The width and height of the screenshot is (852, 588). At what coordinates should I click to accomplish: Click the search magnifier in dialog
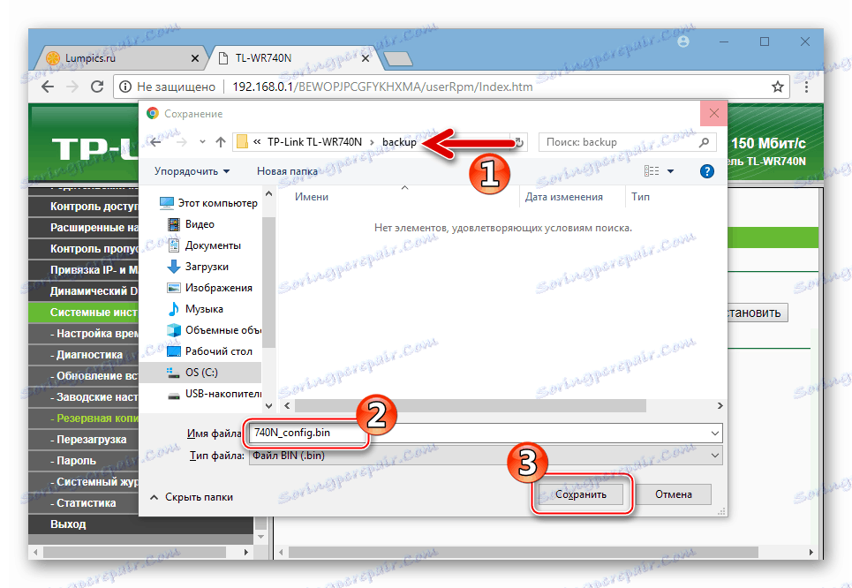(x=704, y=142)
